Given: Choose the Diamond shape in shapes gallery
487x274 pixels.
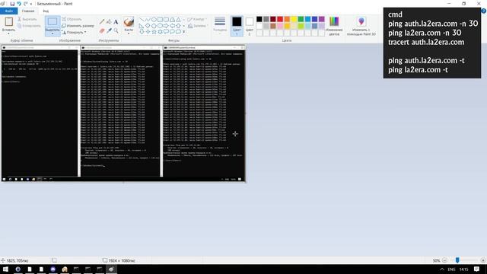Looking at the screenshot, I should click(148, 26).
